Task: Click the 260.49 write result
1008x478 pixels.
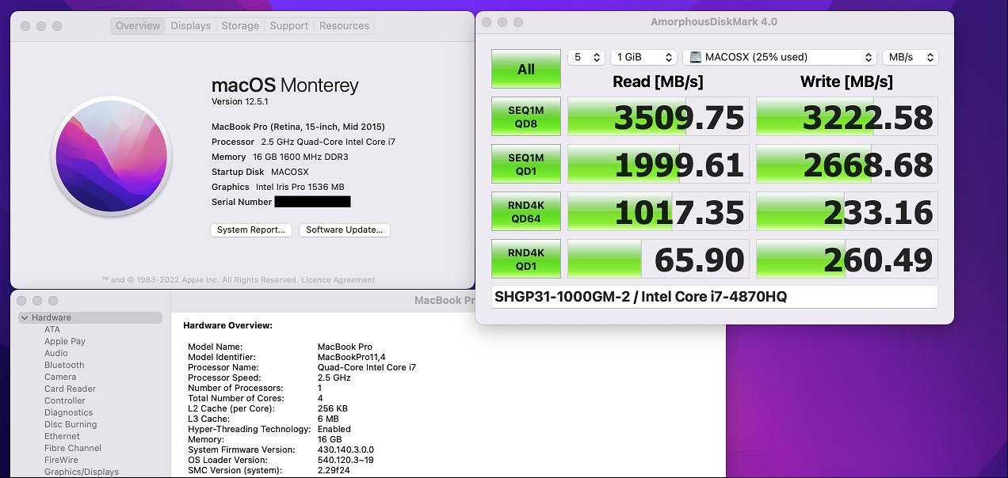Action: 847,259
